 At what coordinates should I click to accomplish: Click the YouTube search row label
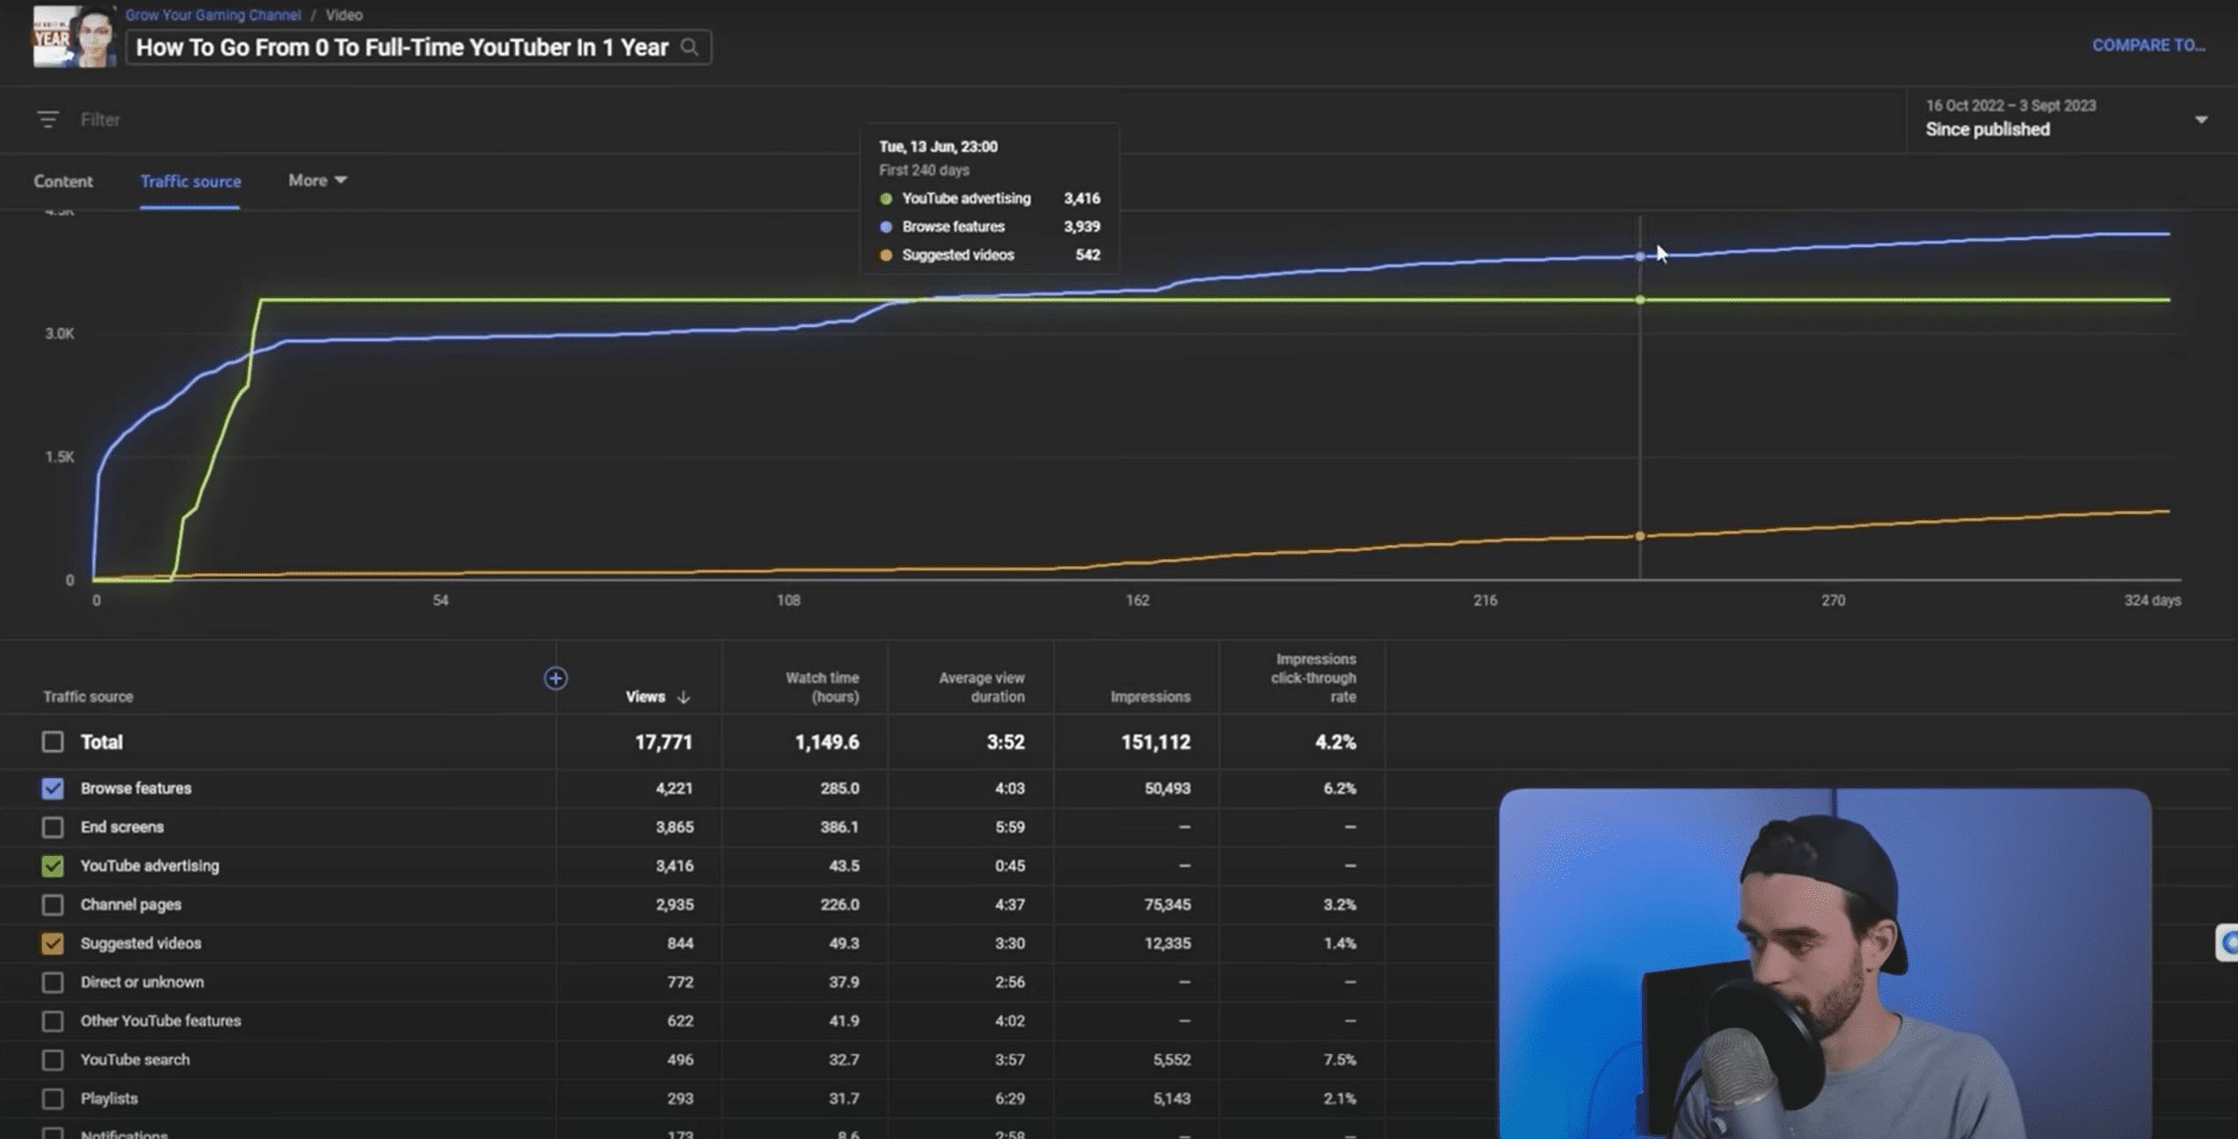[134, 1060]
